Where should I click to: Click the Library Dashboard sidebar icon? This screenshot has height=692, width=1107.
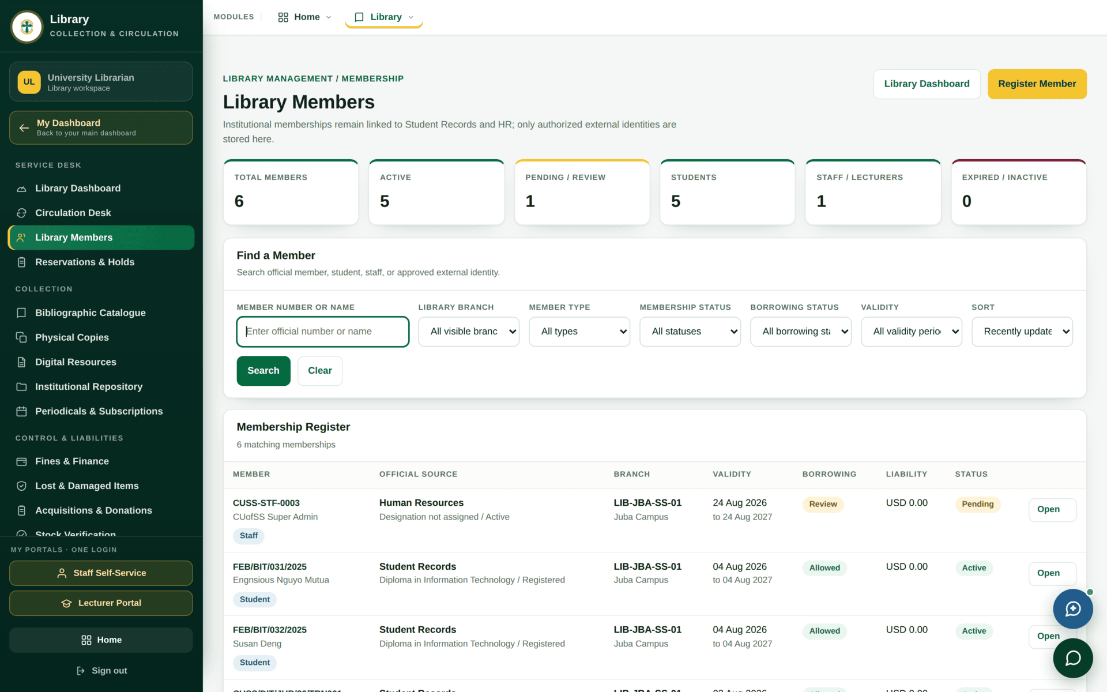tap(21, 189)
